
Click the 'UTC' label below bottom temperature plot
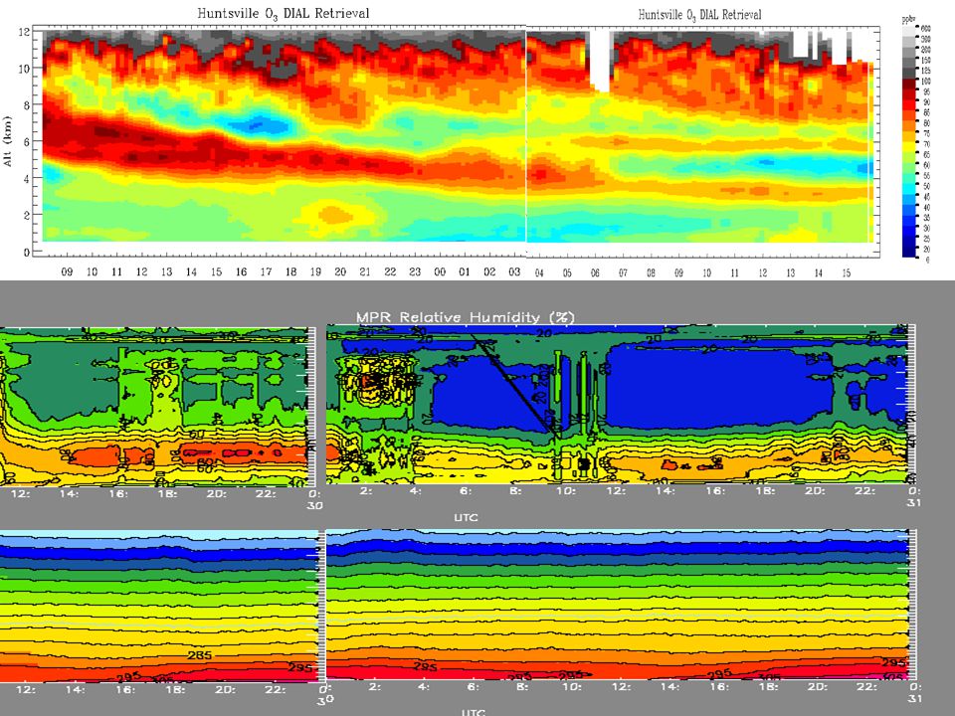click(474, 712)
